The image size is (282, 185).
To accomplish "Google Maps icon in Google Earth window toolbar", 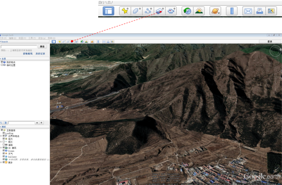I will click(112, 42).
